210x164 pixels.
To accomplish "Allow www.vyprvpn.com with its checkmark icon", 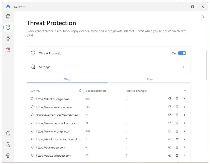I will click(x=170, y=131).
